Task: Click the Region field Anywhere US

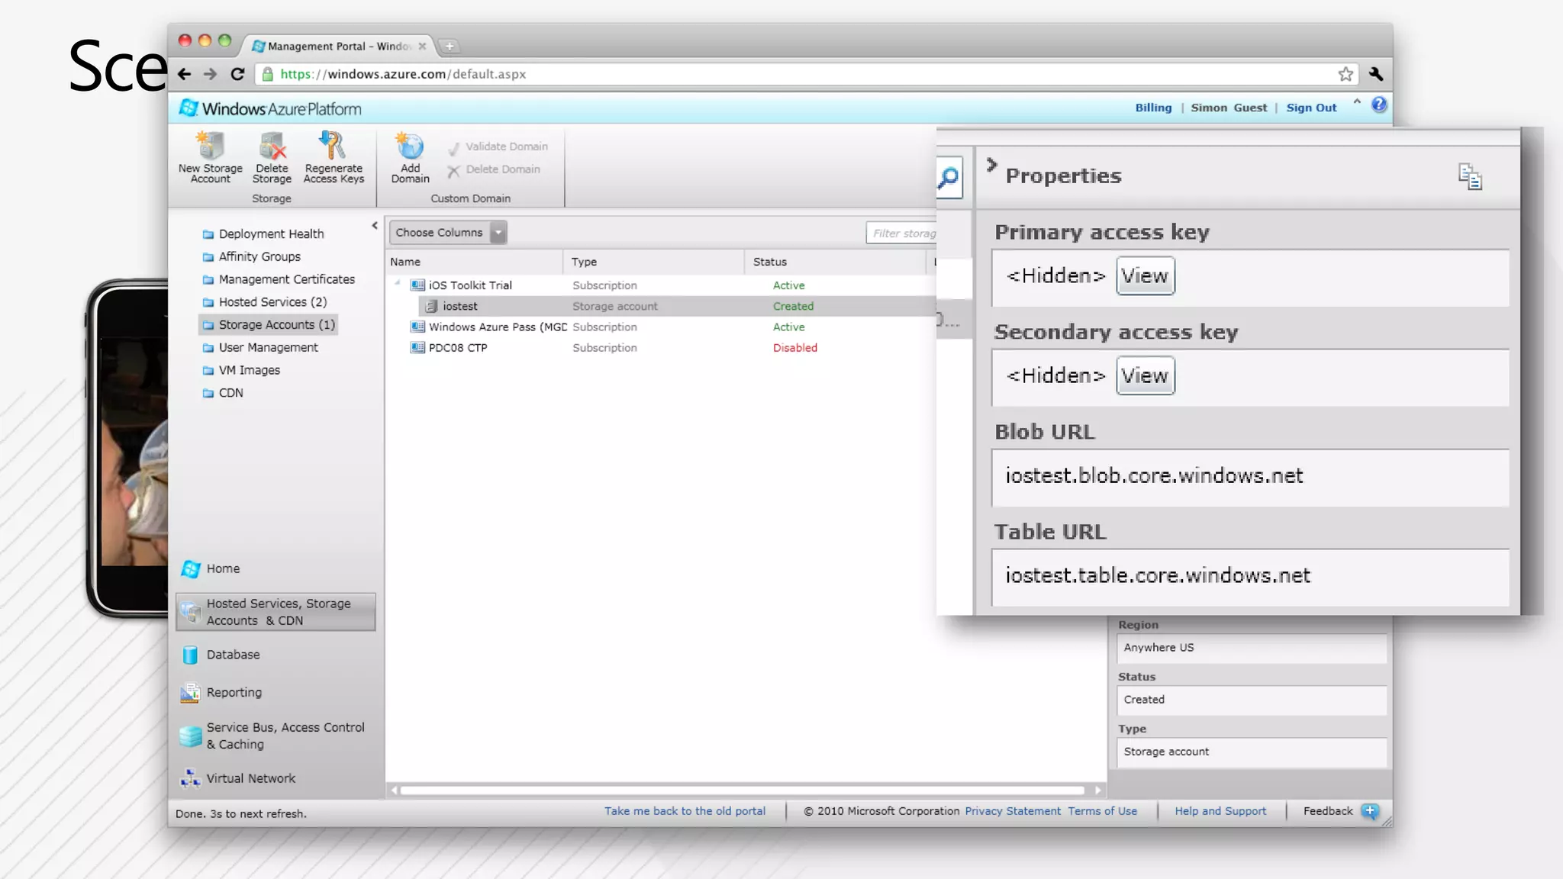Action: (1252, 648)
